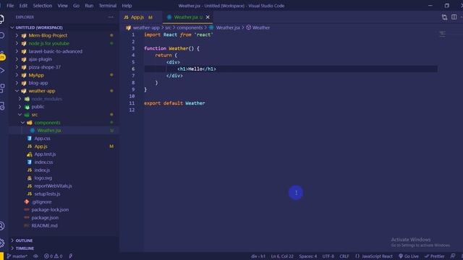Image resolution: width=463 pixels, height=260 pixels.
Task: Open the Extensions view
Action: (x=1, y=88)
